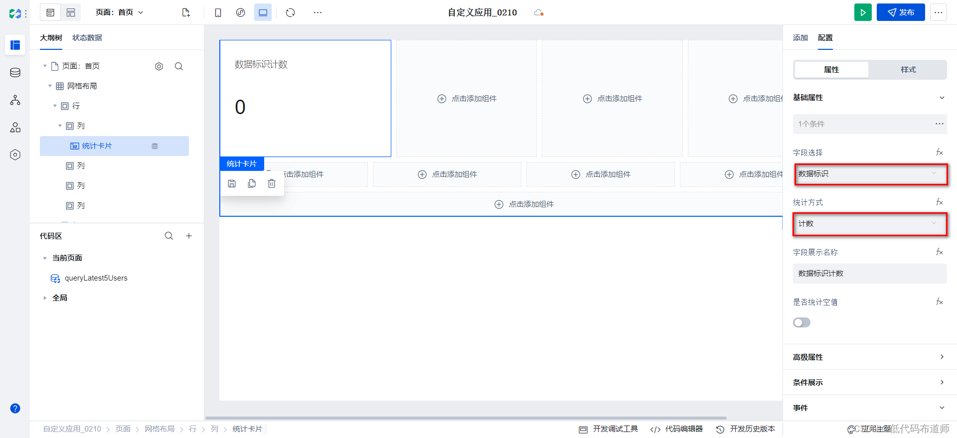This screenshot has height=438, width=957.
Task: Toggle 是否统计空值 switch
Action: tap(801, 322)
